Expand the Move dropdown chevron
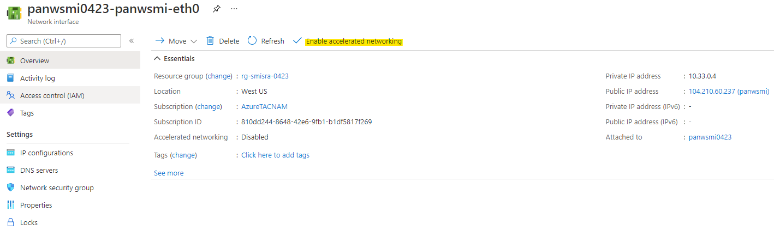This screenshot has height=230, width=774. (194, 41)
